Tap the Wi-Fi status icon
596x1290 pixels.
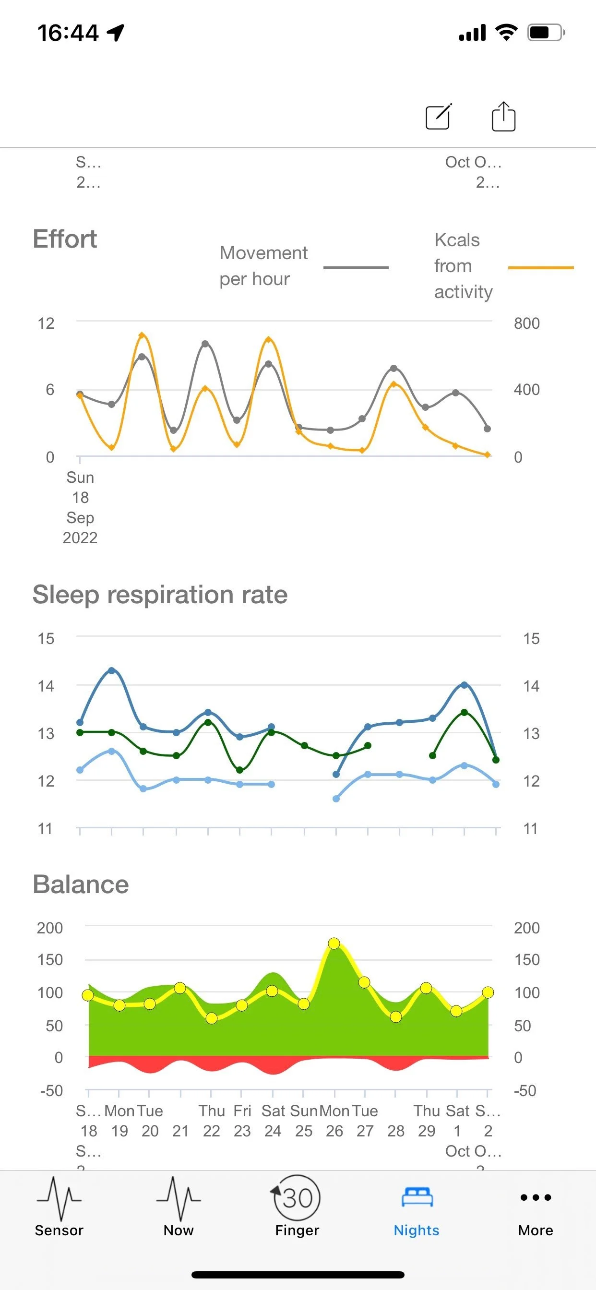506,33
